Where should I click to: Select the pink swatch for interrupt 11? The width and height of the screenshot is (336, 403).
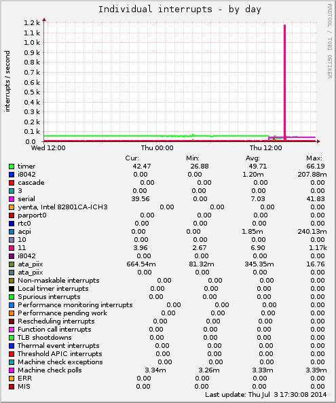[12, 248]
